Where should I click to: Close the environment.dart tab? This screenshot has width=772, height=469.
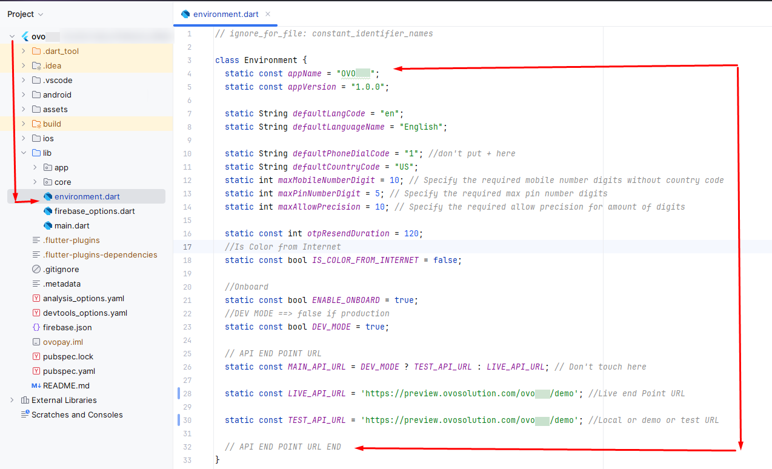pyautogui.click(x=268, y=14)
